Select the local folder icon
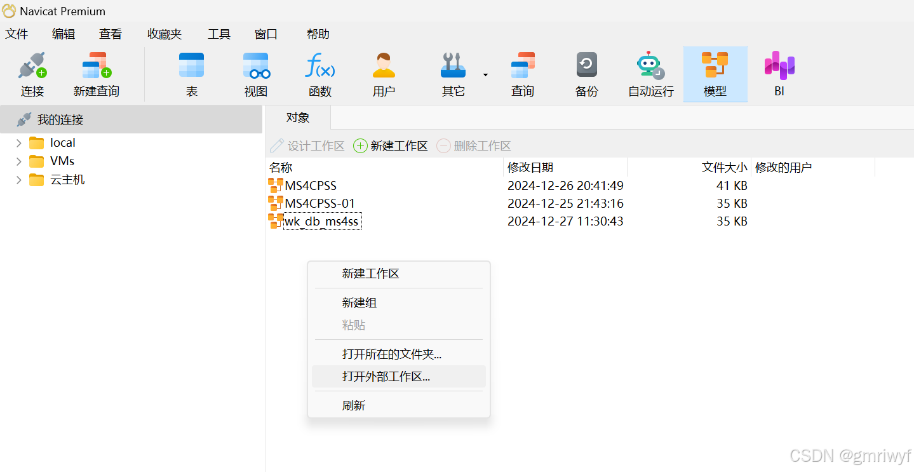 point(37,143)
